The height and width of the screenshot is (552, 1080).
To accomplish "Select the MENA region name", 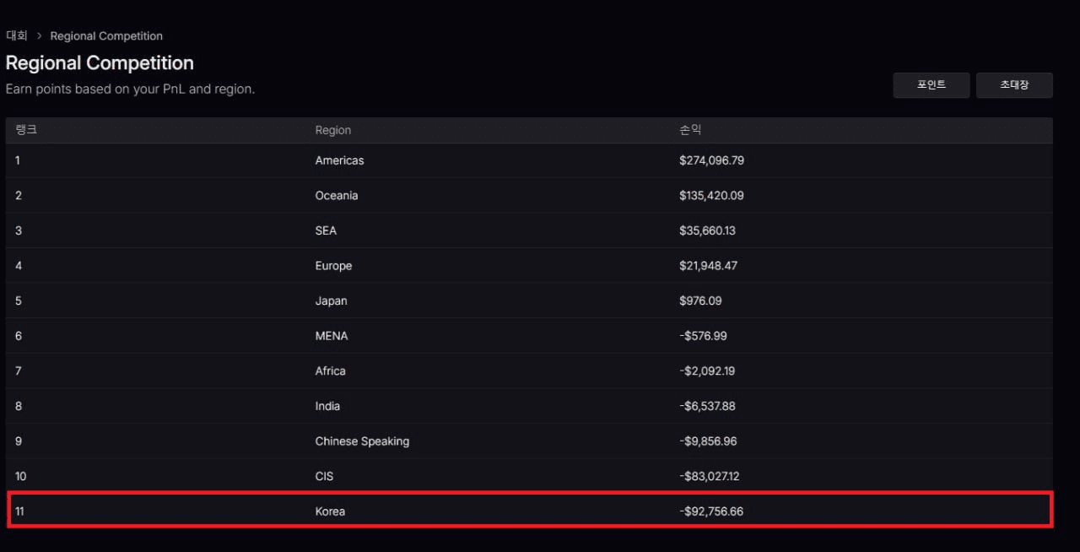I will 332,336.
